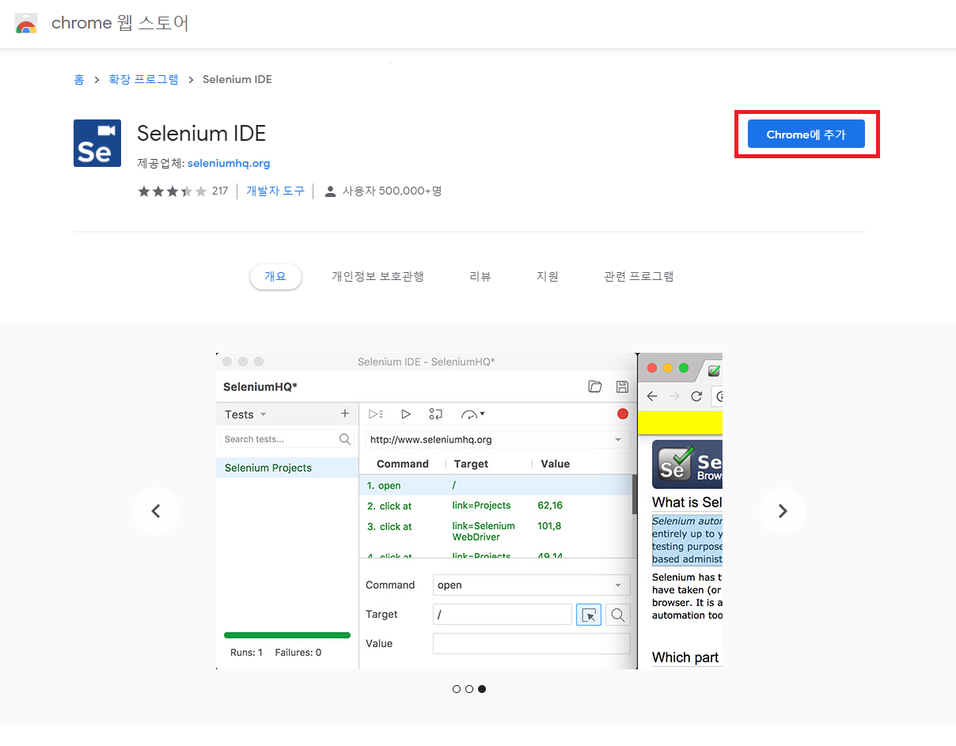Viewport: 956px width, 746px height.
Task: Show the next screenshot with right arrow
Action: coord(783,511)
